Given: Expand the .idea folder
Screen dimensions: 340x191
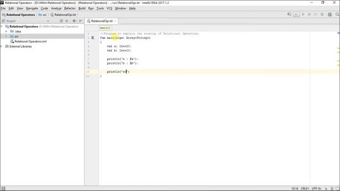Looking at the screenshot, I should (6, 31).
